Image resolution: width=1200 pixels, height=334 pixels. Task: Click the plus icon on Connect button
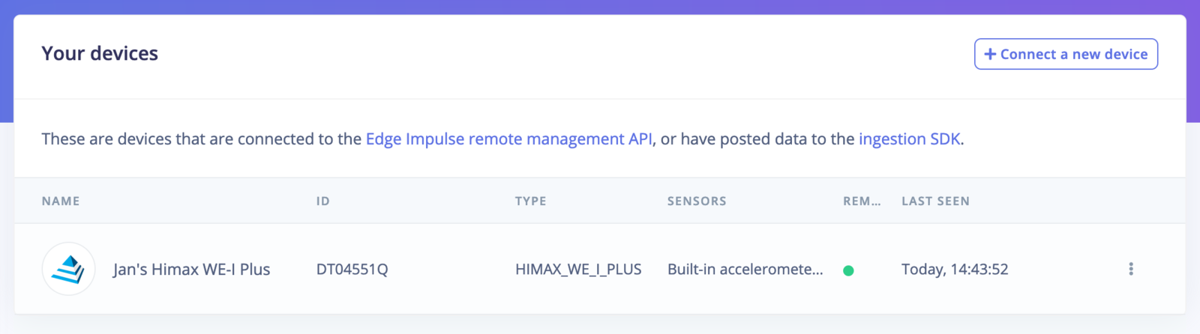990,54
